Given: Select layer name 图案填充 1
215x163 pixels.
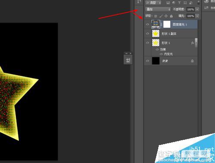Looking at the screenshot, I should [180, 24].
